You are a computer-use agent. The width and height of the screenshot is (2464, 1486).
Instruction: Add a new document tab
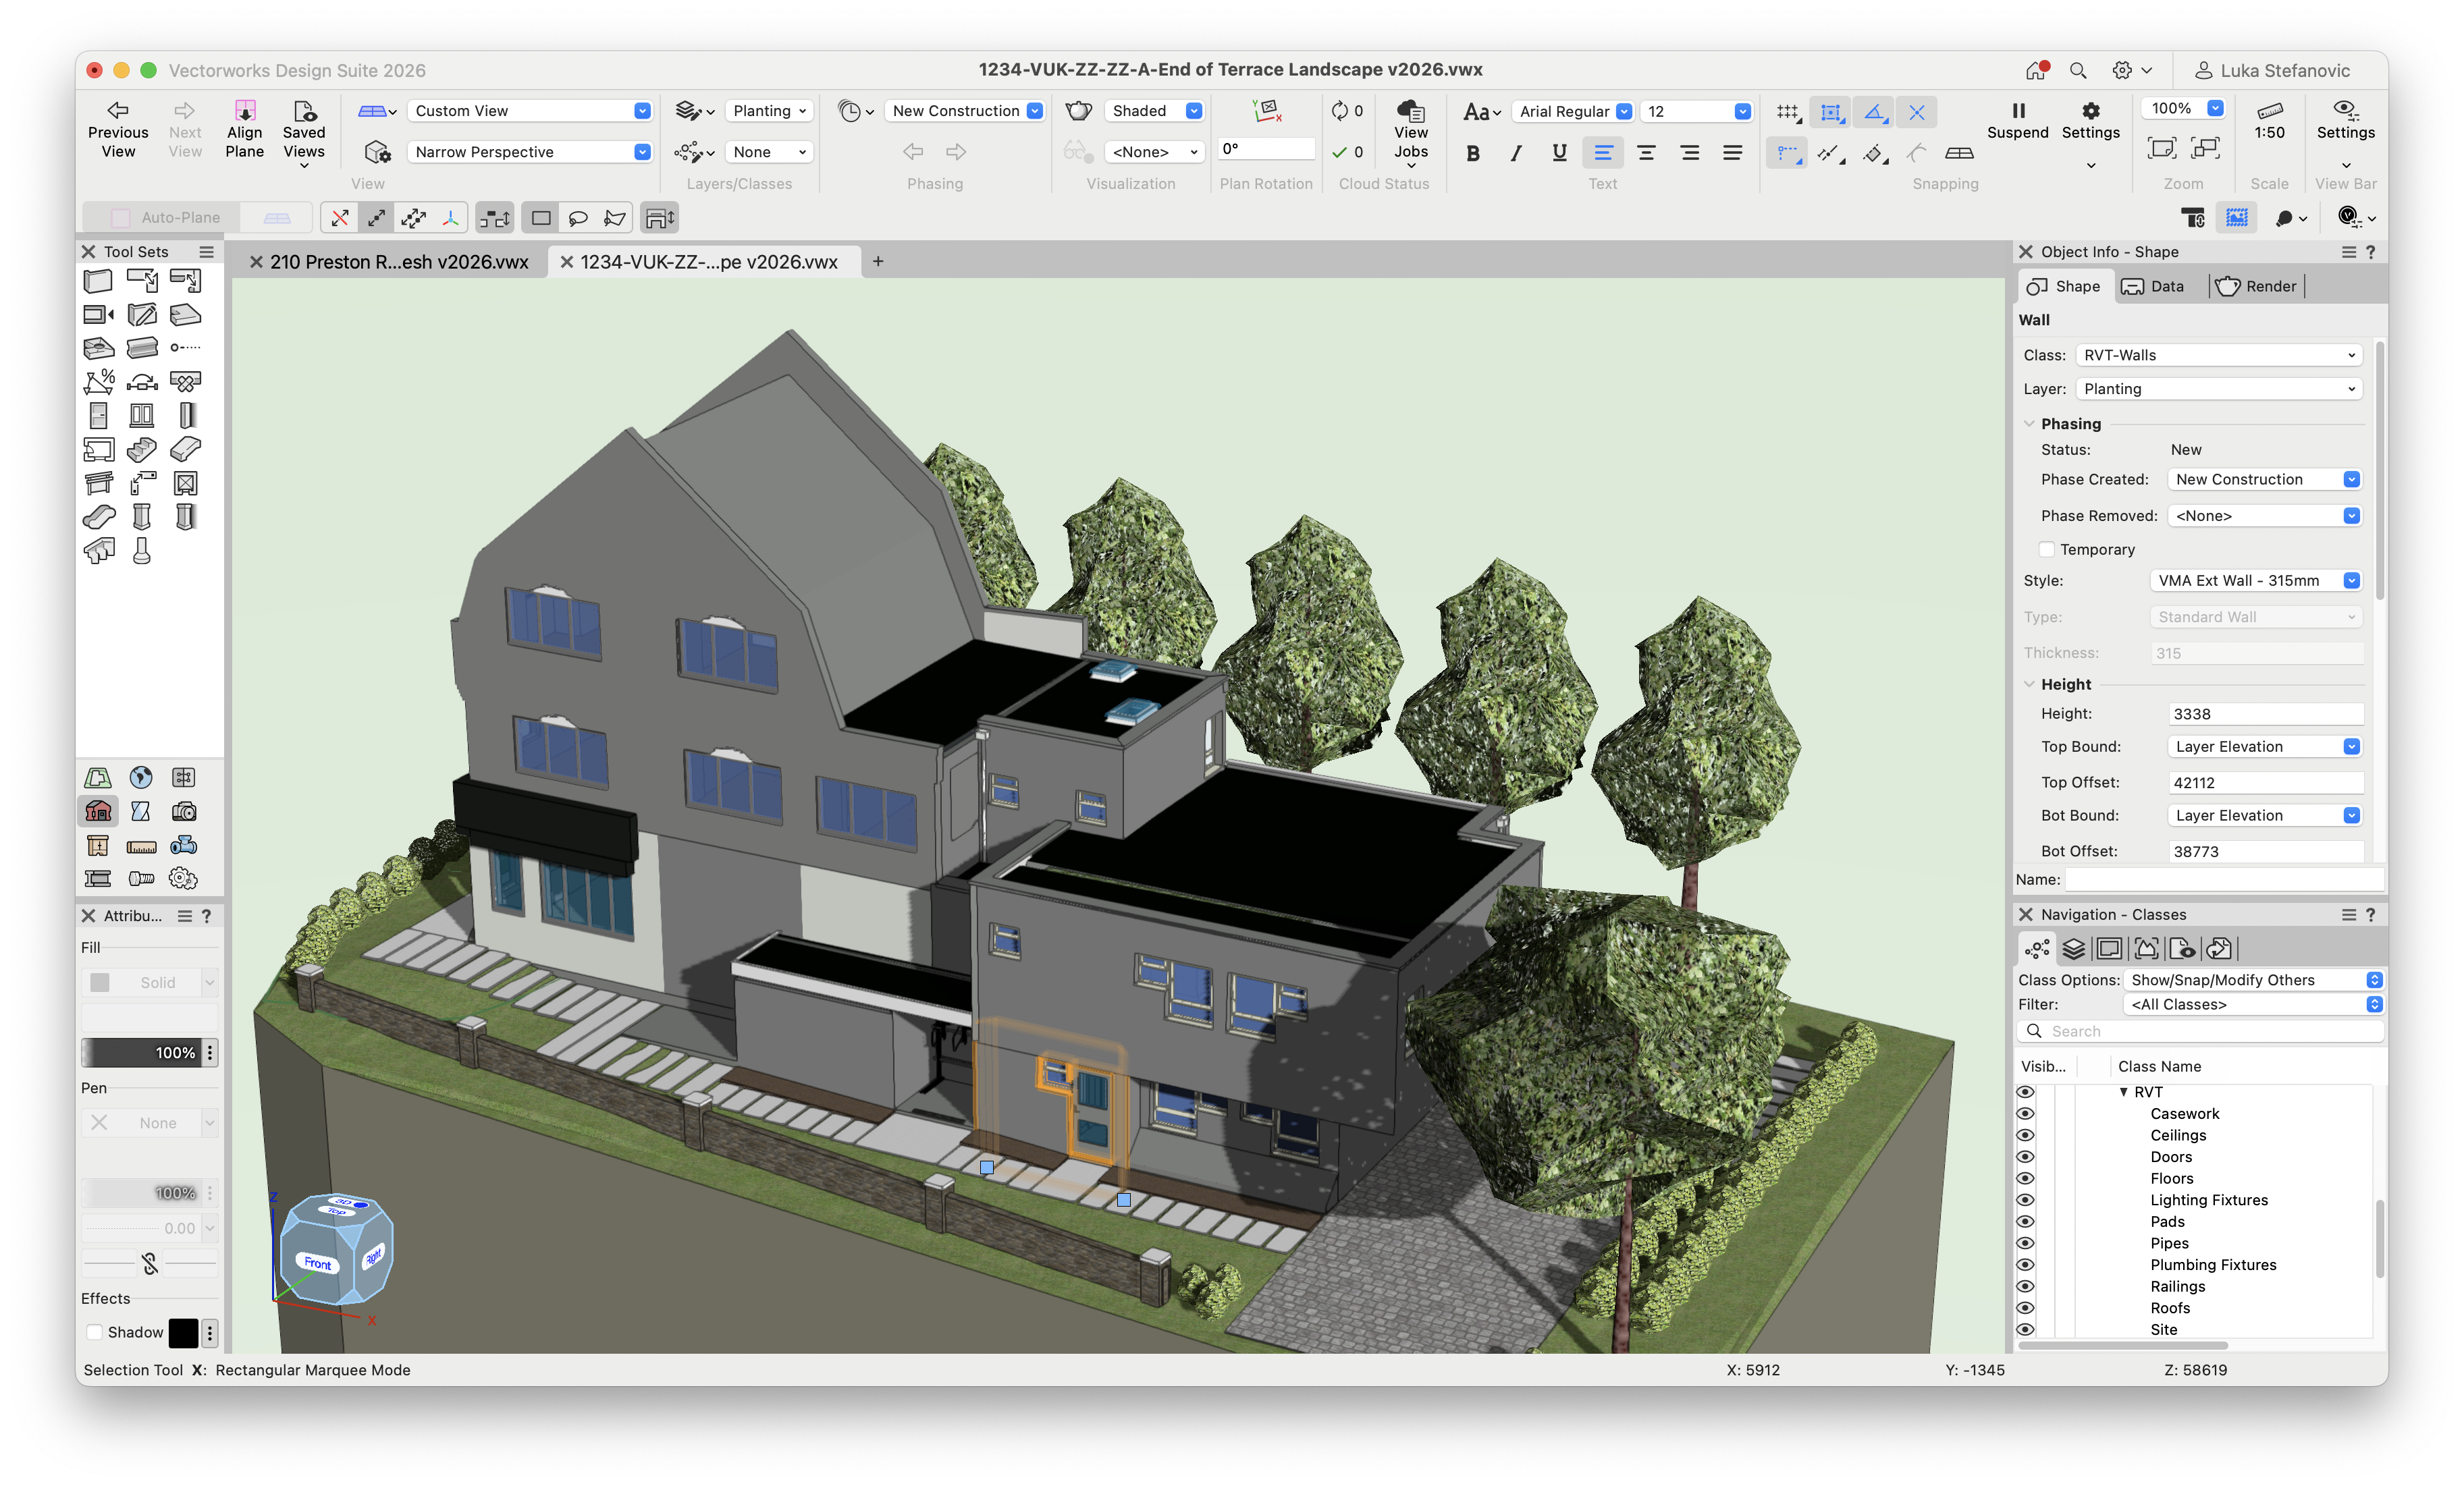tap(877, 262)
